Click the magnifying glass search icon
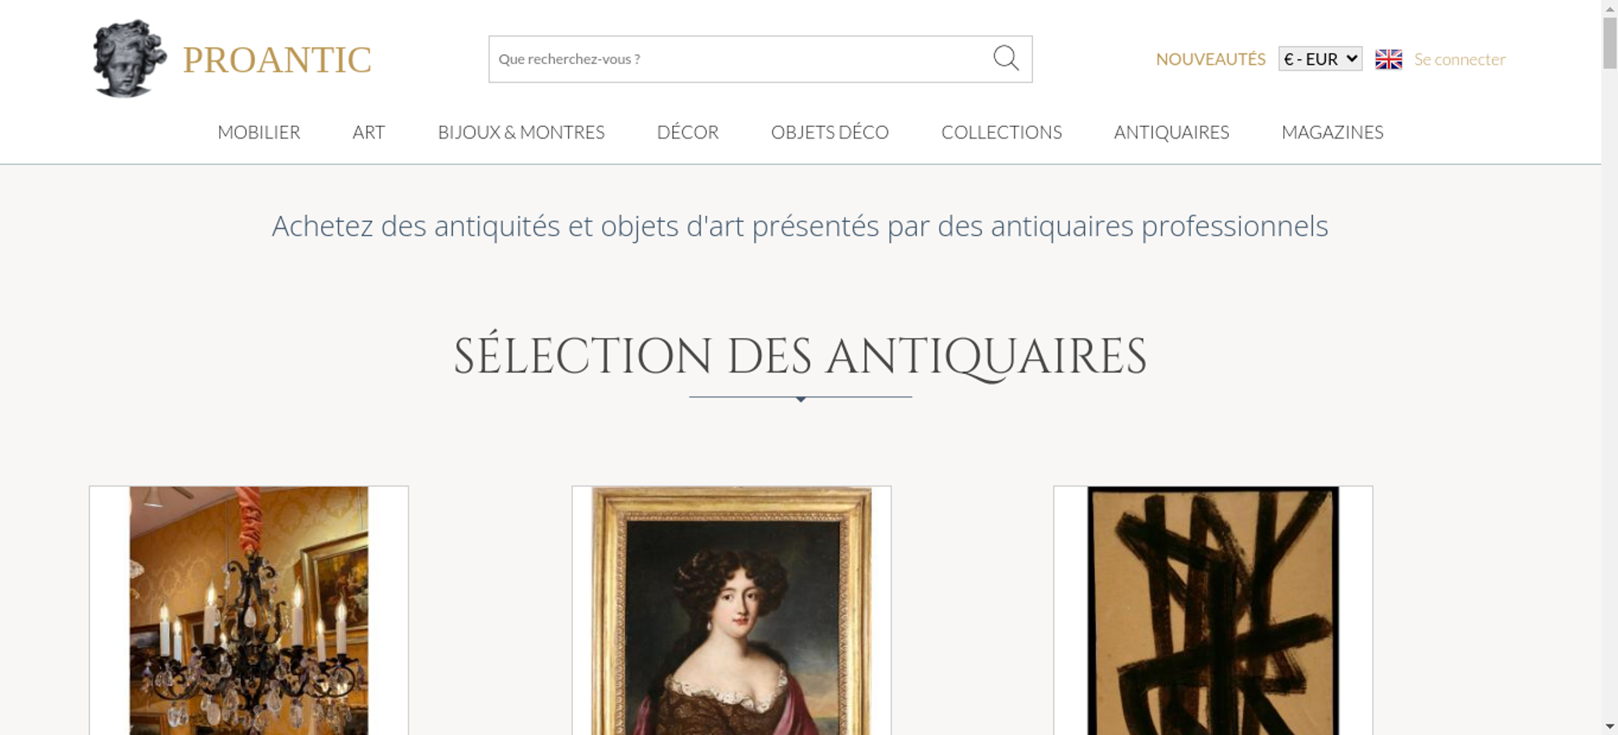The image size is (1618, 735). [1006, 58]
